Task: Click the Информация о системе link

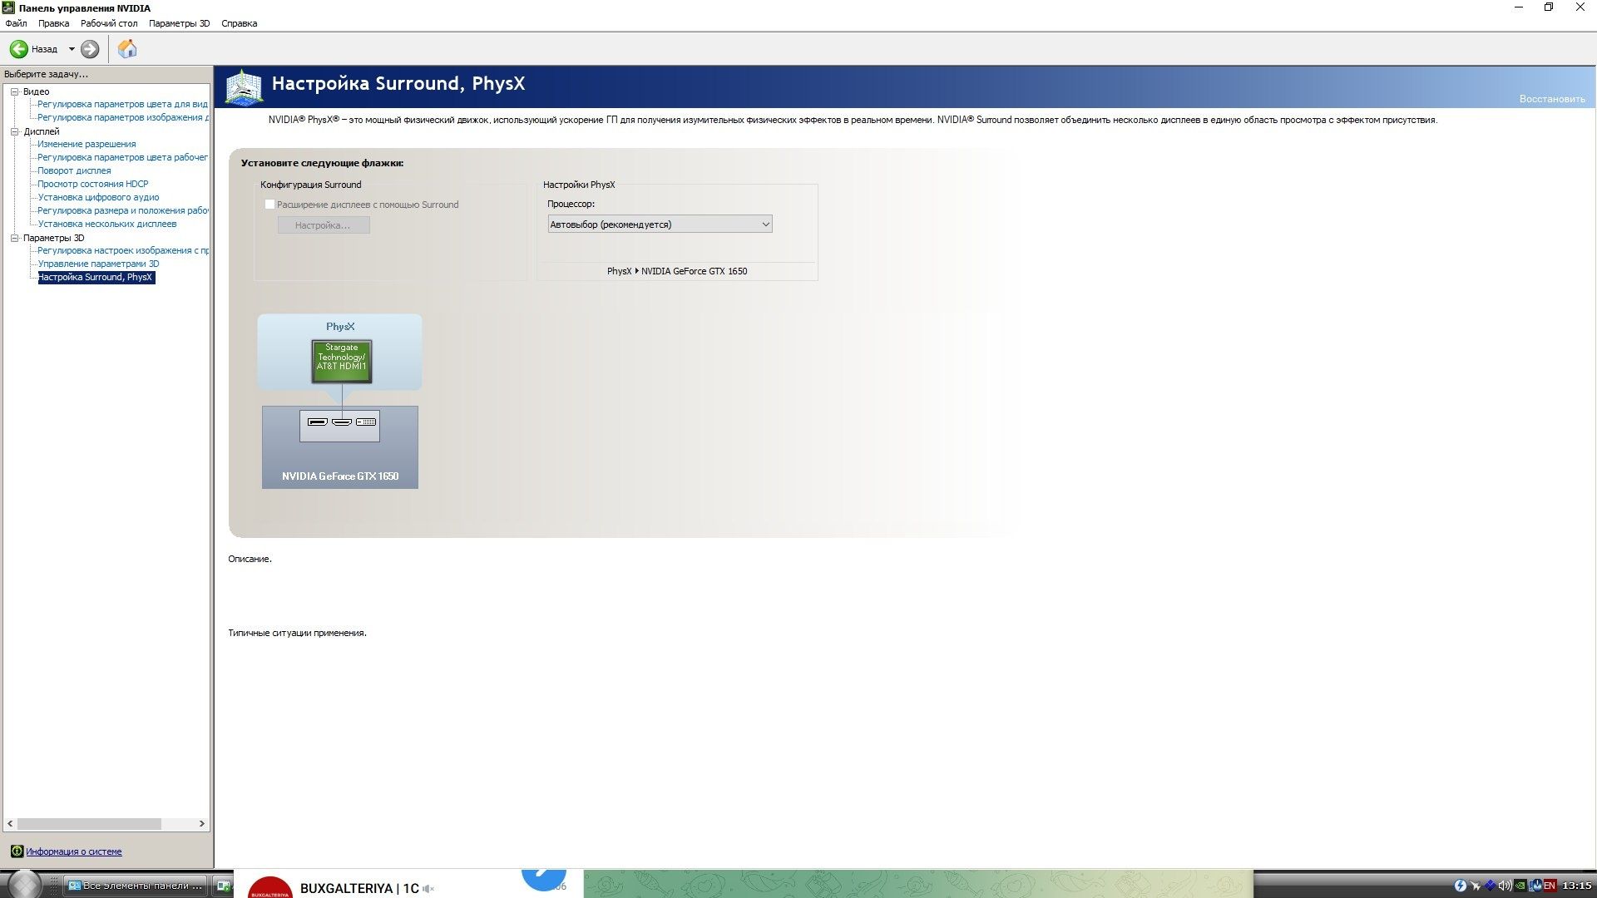Action: (73, 851)
